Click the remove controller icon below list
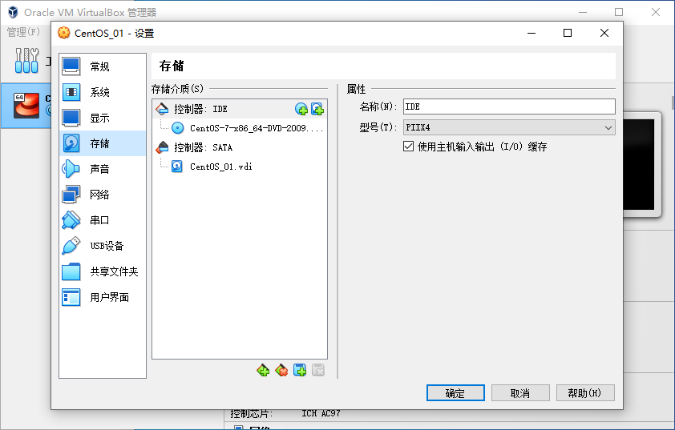Image resolution: width=675 pixels, height=430 pixels. pos(281,370)
